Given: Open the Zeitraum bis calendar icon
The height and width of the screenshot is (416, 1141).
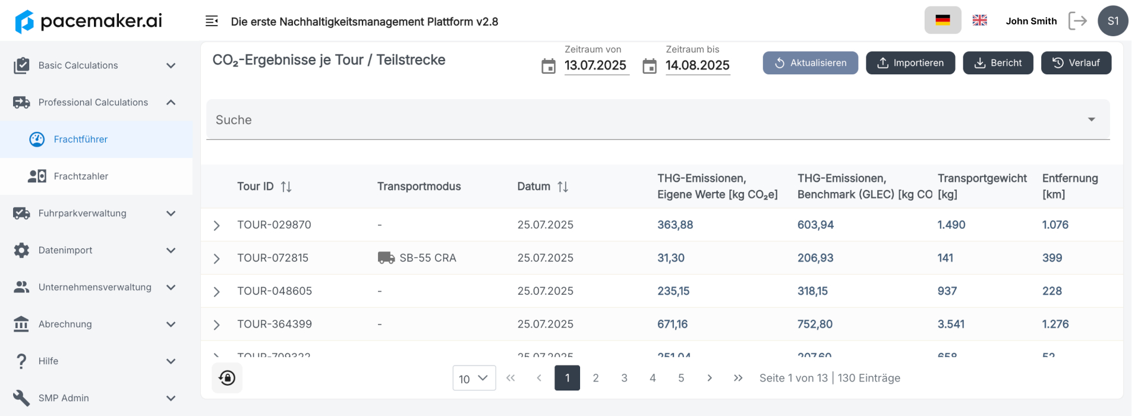Looking at the screenshot, I should click(650, 66).
